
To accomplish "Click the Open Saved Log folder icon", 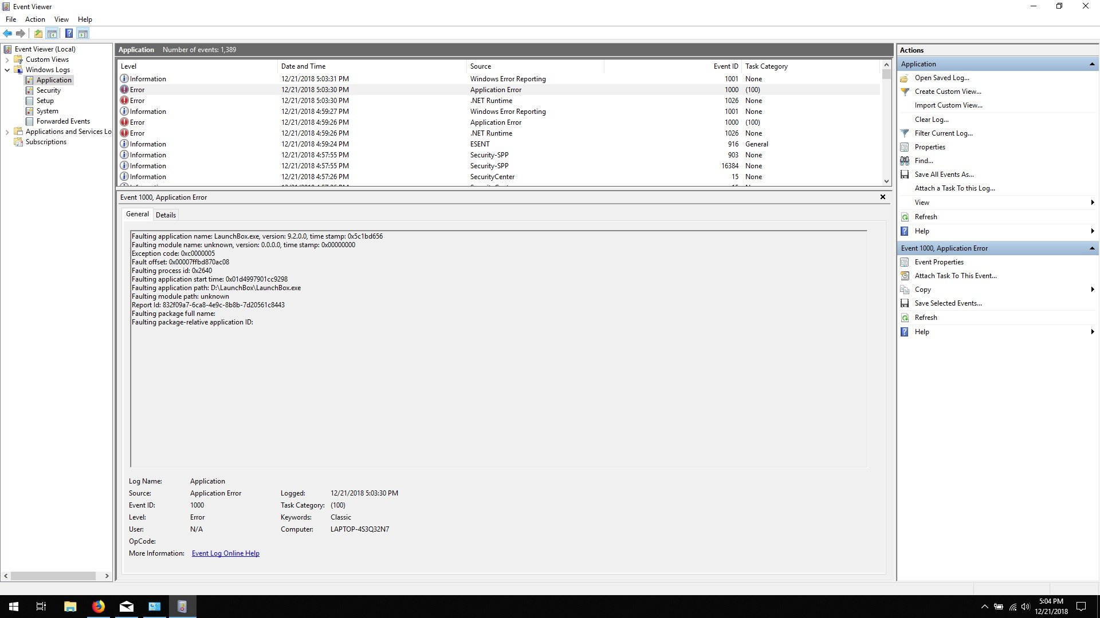I will [x=905, y=78].
